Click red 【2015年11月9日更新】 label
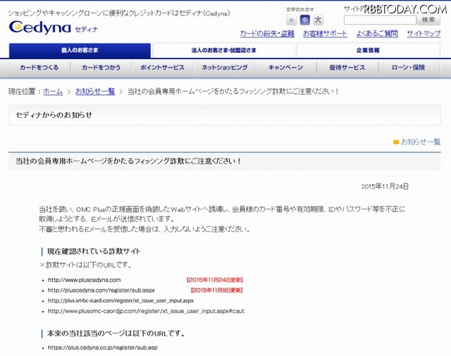 [x=217, y=290]
